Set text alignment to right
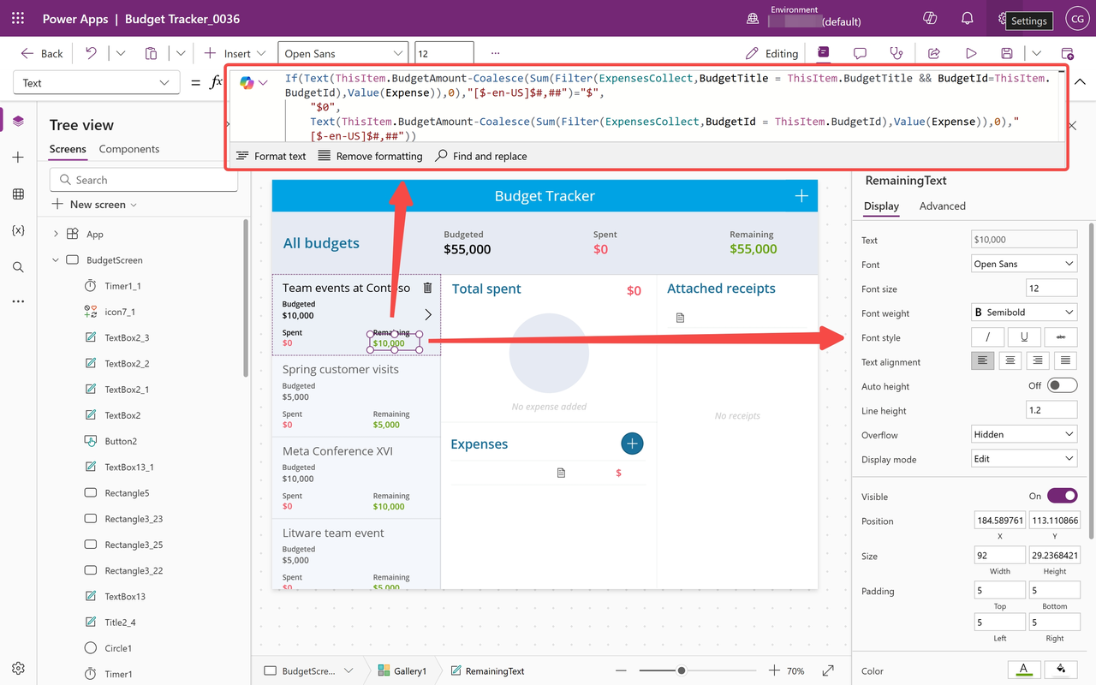Image resolution: width=1096 pixels, height=685 pixels. pyautogui.click(x=1038, y=361)
